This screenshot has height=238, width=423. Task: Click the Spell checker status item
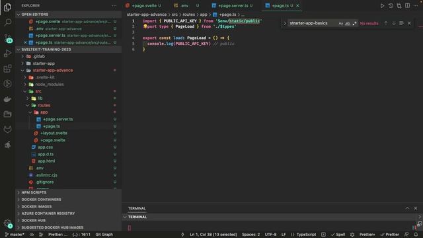tap(338, 235)
